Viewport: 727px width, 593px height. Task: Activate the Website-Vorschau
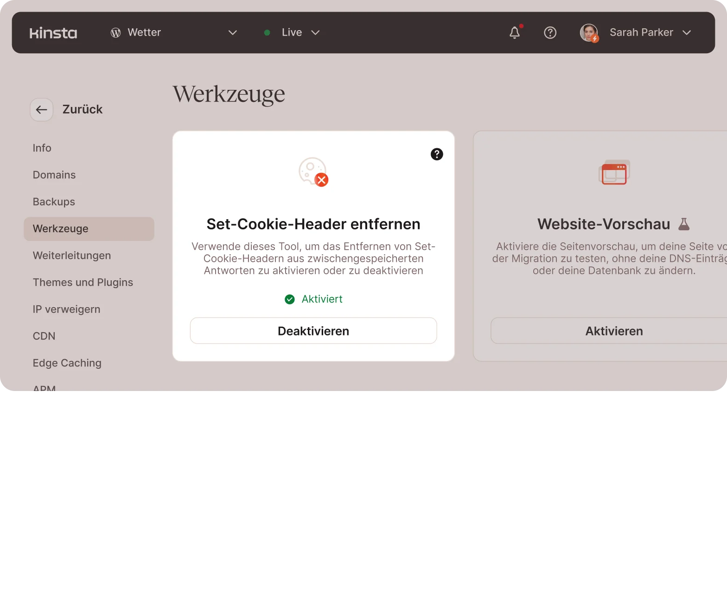pyautogui.click(x=613, y=331)
